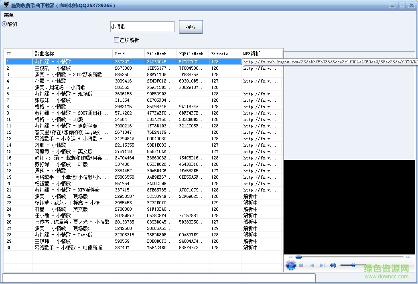Mute audio via the speaker icon
This screenshot has height=284, width=418.
333,265
